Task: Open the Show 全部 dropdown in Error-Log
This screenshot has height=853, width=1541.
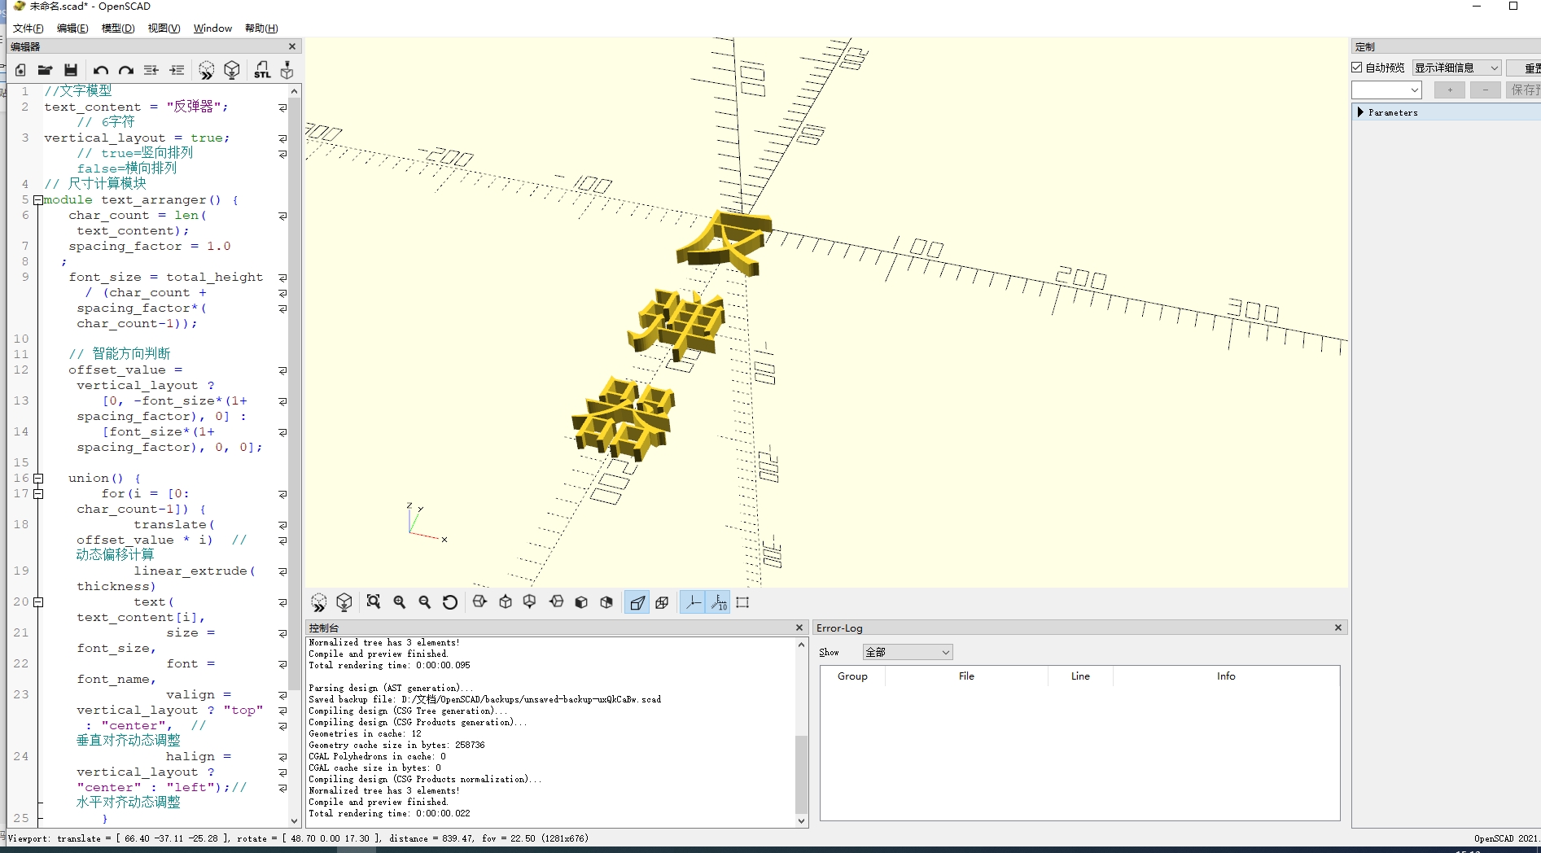Action: point(908,652)
